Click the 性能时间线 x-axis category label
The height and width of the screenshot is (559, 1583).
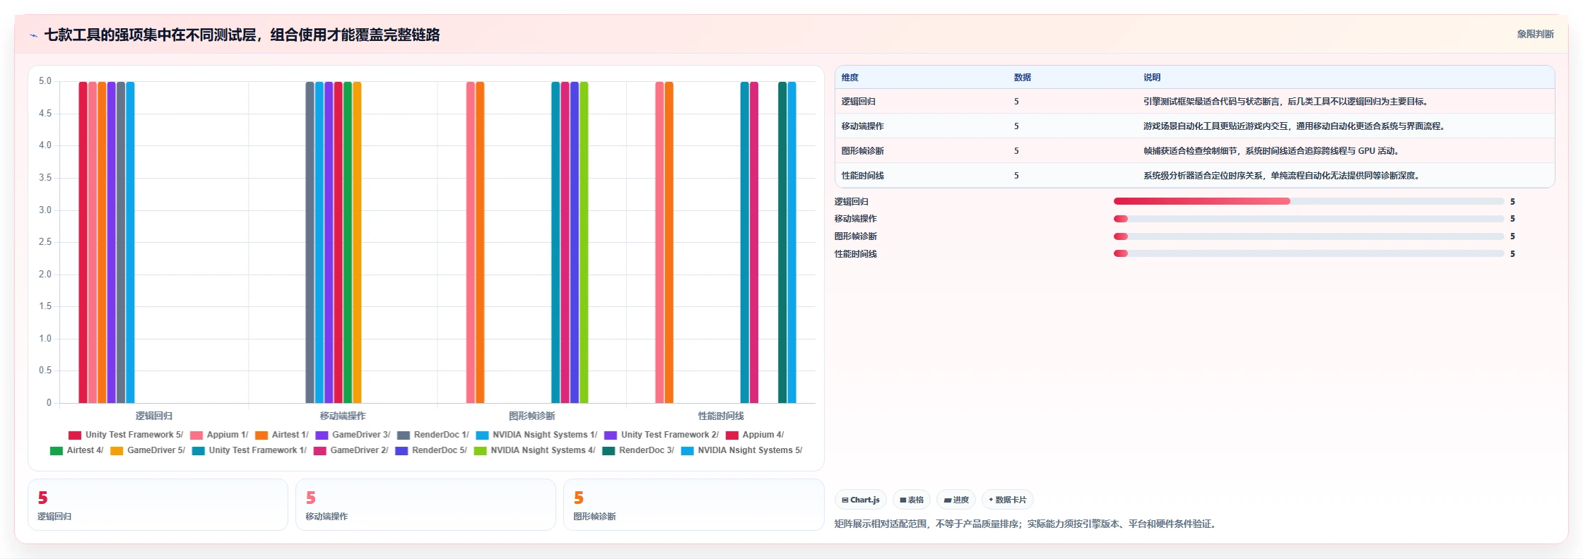721,416
